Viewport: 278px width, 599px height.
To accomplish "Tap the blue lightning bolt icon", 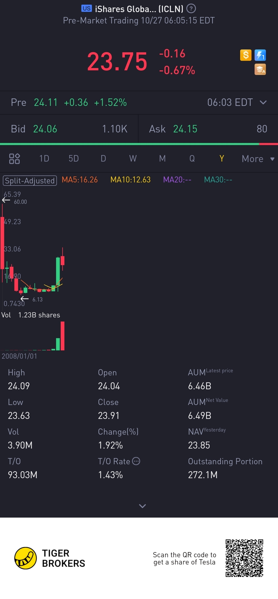I will coord(260,55).
